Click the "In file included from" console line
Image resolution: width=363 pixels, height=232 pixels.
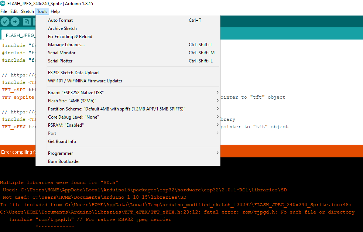click(x=176, y=205)
